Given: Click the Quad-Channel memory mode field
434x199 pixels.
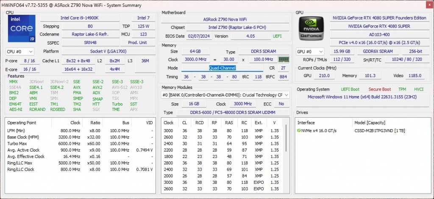Looking at the screenshot, I should coord(222,68).
